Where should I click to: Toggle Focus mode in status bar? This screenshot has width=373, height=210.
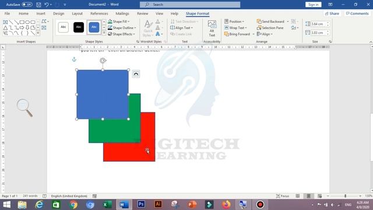click(283, 196)
